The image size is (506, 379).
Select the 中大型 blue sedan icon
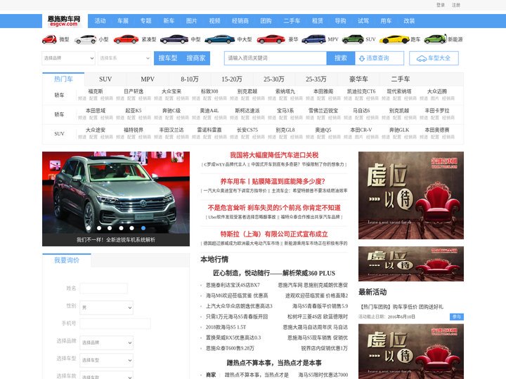(220, 39)
